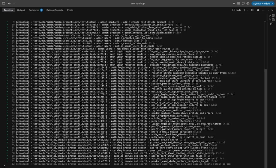This screenshot has width=276, height=168.
Task: Close the terminal panel with X
Action: [x=272, y=10]
